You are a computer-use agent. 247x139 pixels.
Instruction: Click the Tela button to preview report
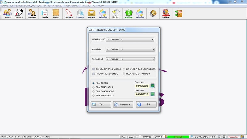[x=101, y=104]
